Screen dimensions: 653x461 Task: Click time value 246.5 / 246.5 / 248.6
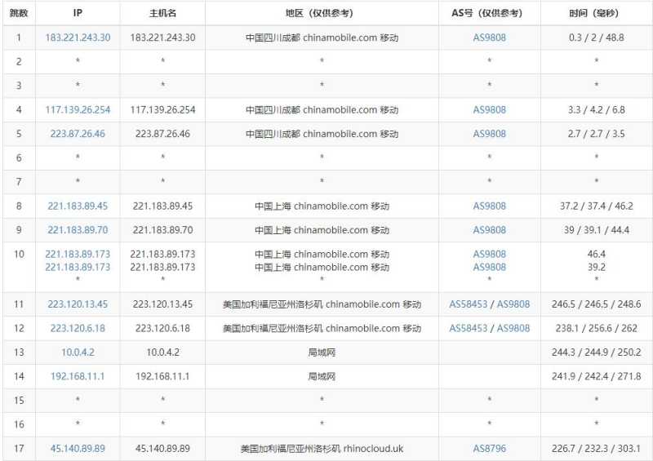pyautogui.click(x=597, y=304)
